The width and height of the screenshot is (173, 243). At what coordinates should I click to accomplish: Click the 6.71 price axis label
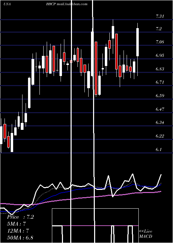[160, 82]
